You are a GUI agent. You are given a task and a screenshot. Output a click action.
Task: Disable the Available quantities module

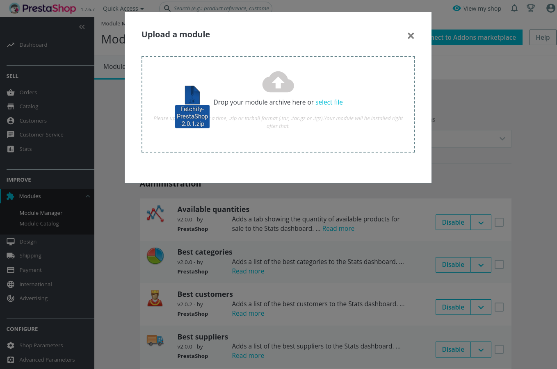click(453, 222)
